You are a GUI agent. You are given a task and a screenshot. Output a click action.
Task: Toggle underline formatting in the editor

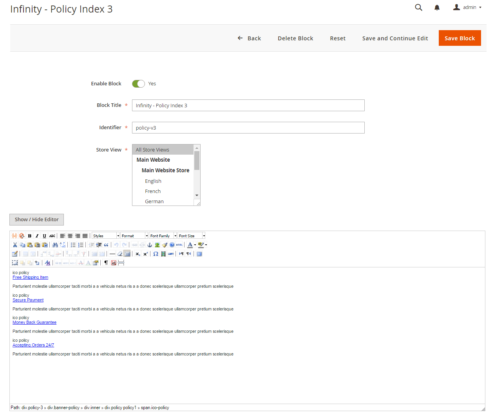44,236
